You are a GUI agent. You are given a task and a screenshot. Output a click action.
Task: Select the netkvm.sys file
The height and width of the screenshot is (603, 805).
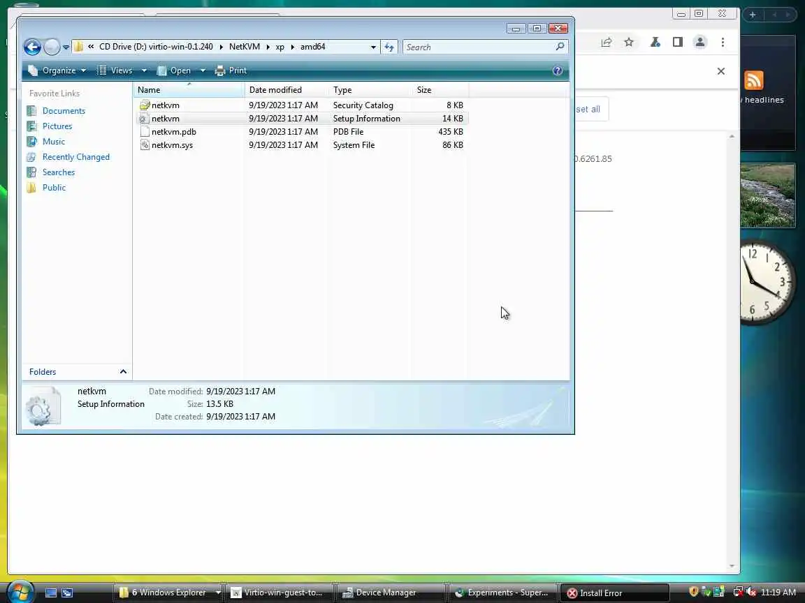click(x=302, y=145)
